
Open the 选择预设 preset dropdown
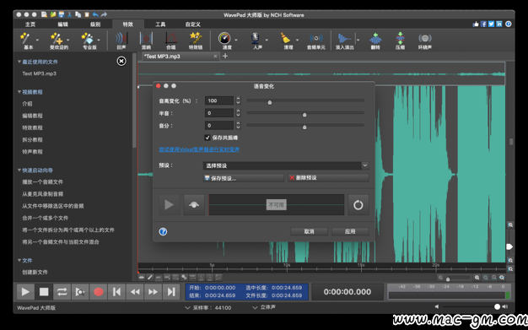pos(286,165)
